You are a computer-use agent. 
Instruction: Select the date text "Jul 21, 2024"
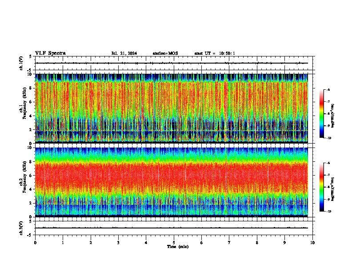(124, 53)
